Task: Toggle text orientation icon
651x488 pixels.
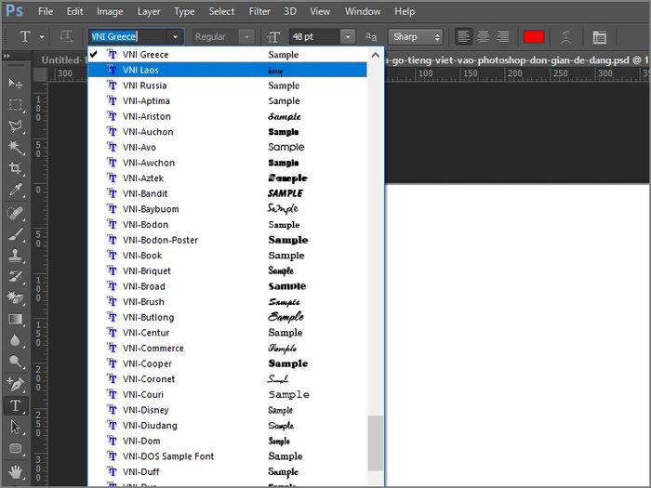Action: pos(66,36)
